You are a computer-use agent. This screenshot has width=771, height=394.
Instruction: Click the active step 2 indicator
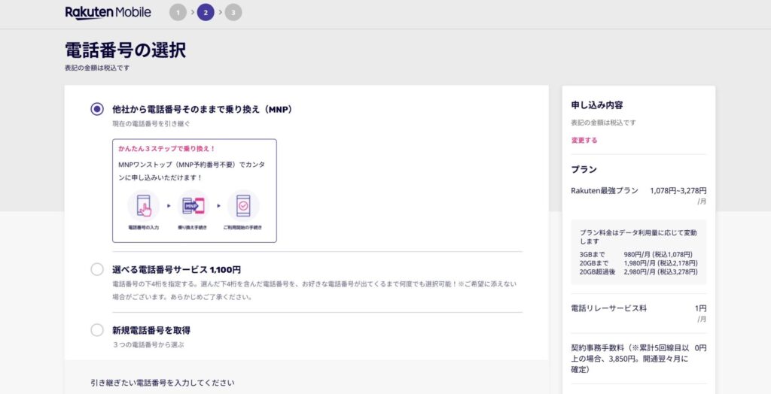point(206,12)
